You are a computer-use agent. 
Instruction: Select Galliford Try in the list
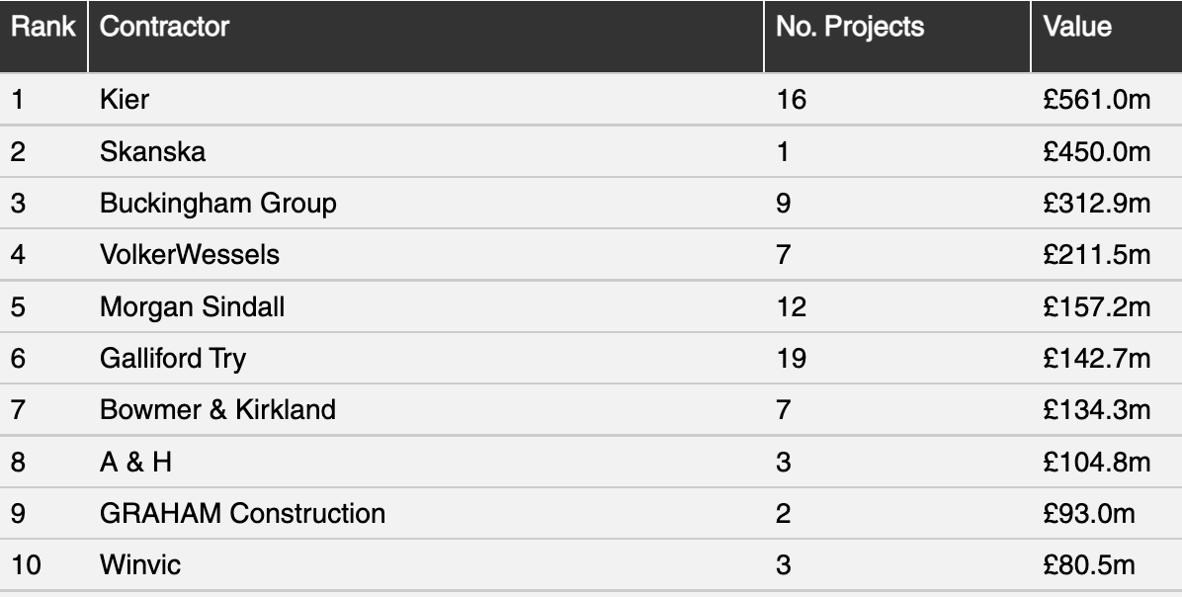173,358
